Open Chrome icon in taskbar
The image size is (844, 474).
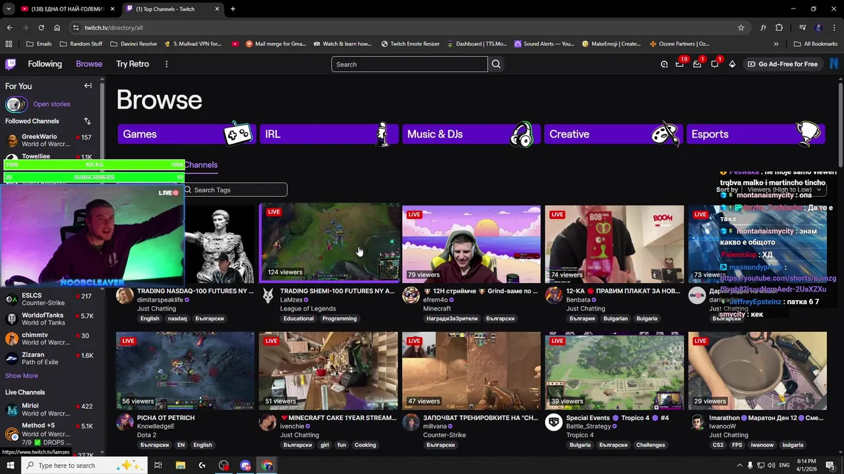(x=267, y=465)
